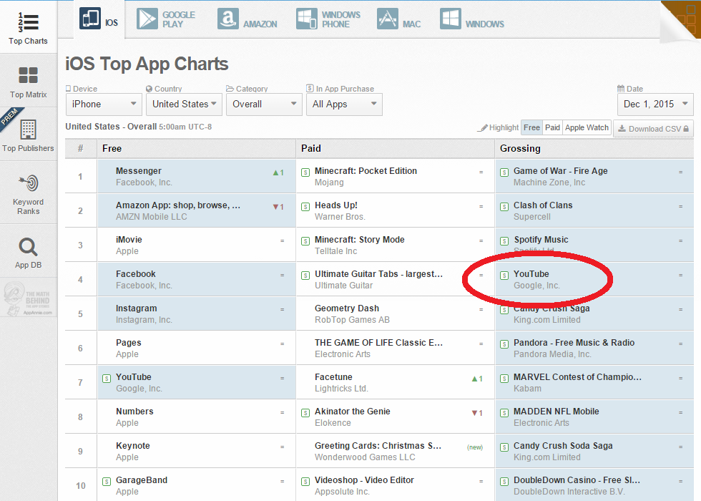Screen dimensions: 701x501
Task: Select the Google Play store icon
Action: pos(148,19)
